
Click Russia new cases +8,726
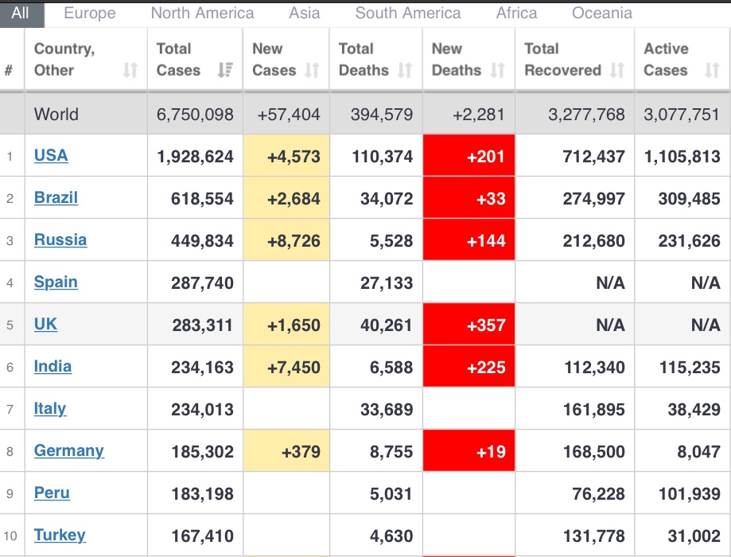294,241
